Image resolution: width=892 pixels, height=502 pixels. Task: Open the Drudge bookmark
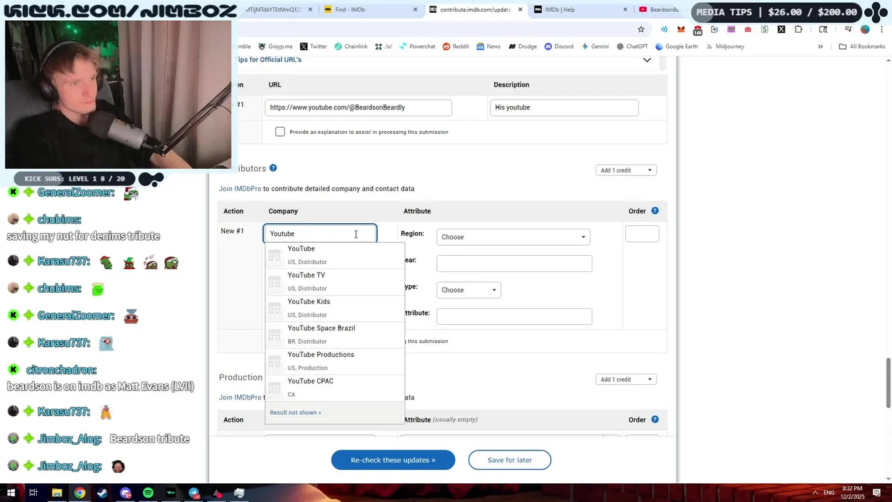point(522,47)
